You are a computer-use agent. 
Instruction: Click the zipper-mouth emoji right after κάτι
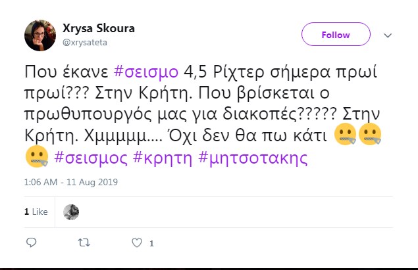coord(345,134)
